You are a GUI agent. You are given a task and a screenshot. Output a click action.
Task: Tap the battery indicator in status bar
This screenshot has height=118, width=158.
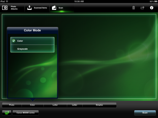pos(155,1)
